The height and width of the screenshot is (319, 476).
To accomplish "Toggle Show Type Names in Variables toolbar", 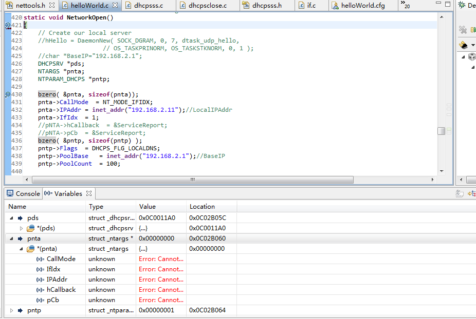I will 460,193.
